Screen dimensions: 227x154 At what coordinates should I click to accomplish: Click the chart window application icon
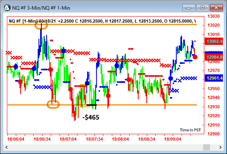click(x=7, y=8)
